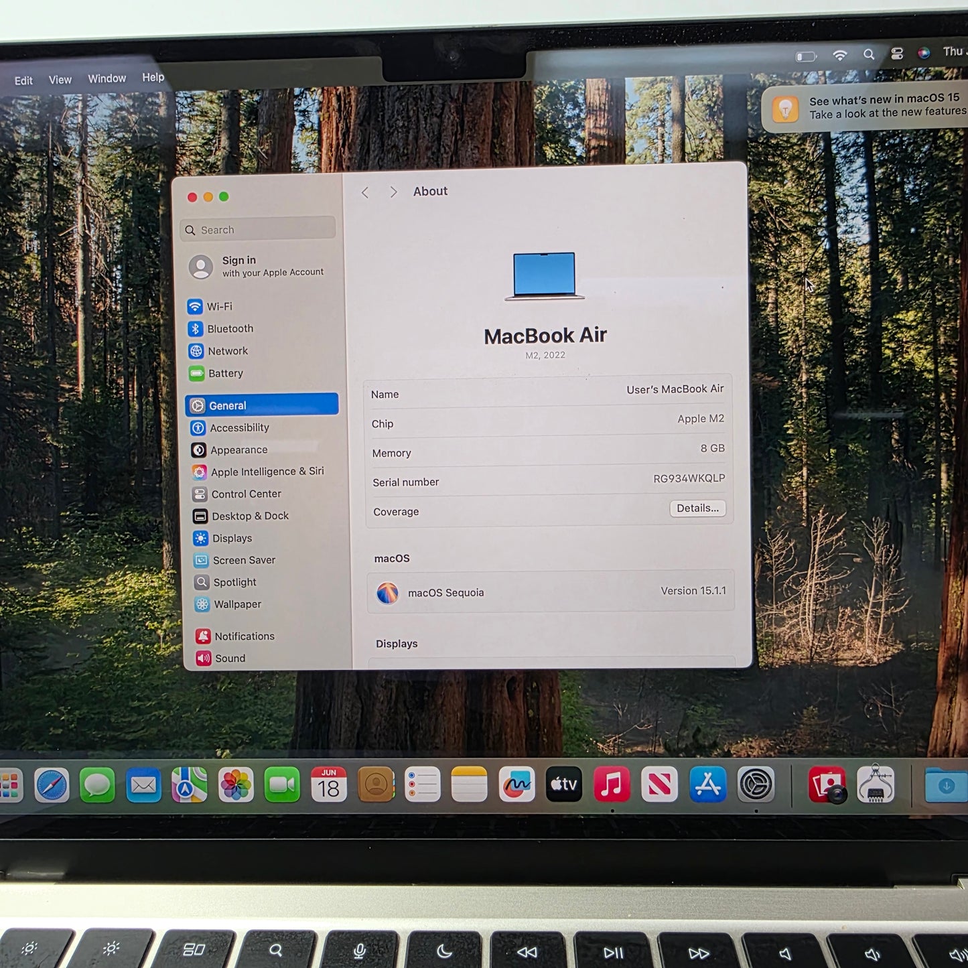
Task: Focus the settings Search field
Action: [x=257, y=229]
